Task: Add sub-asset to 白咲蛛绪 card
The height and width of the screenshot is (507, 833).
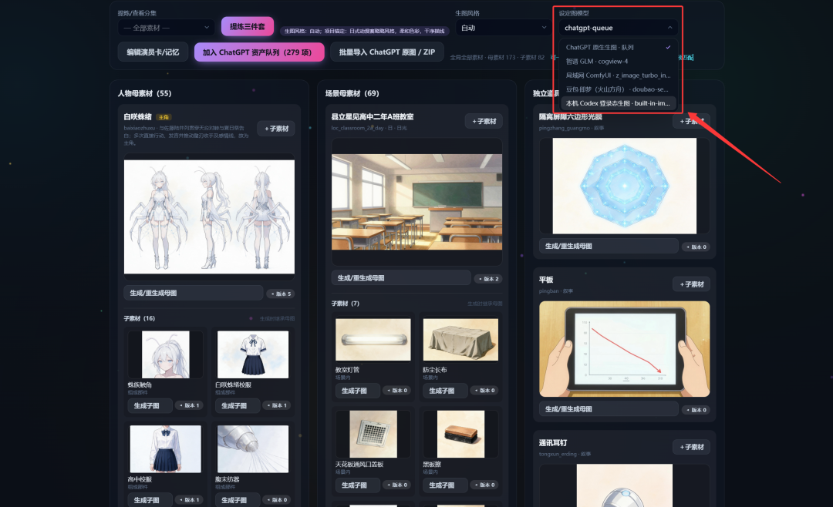Action: pyautogui.click(x=276, y=129)
